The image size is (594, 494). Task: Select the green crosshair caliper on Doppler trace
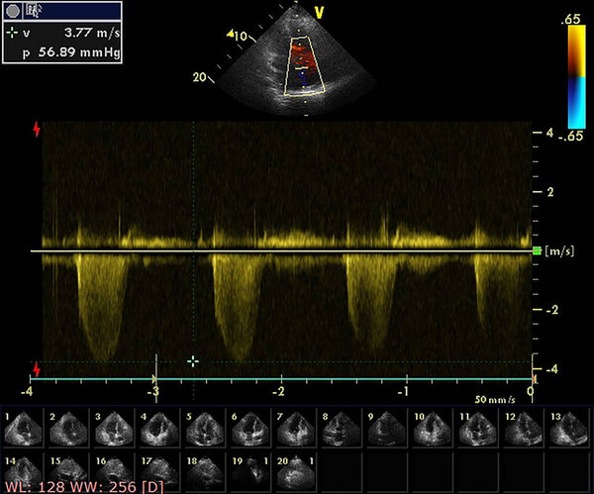(193, 361)
